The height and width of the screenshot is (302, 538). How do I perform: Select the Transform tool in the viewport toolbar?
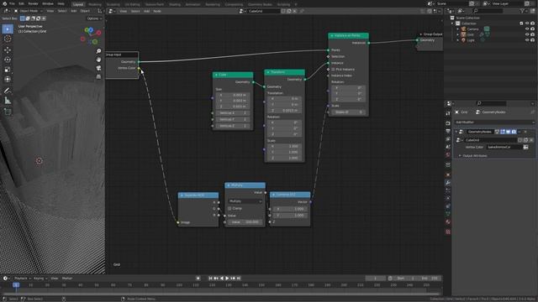pos(8,80)
